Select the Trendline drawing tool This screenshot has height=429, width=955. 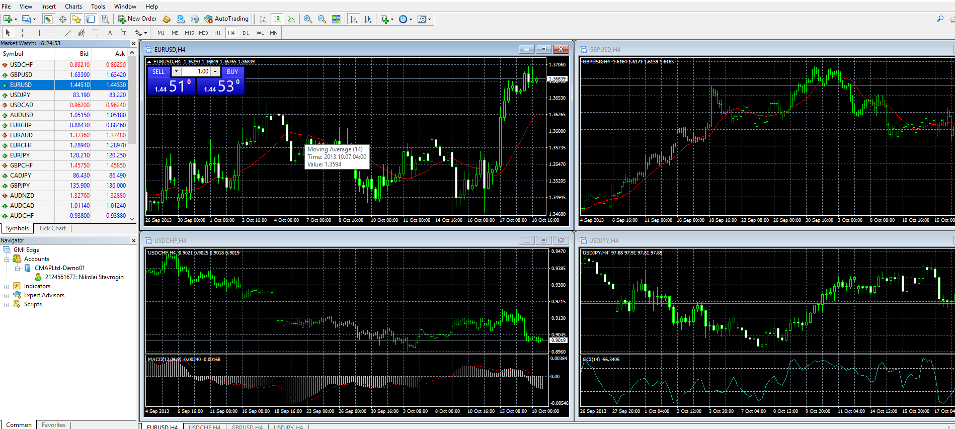point(68,33)
